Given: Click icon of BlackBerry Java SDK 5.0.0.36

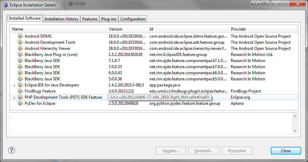Looking at the screenshot, I should pos(20,79).
